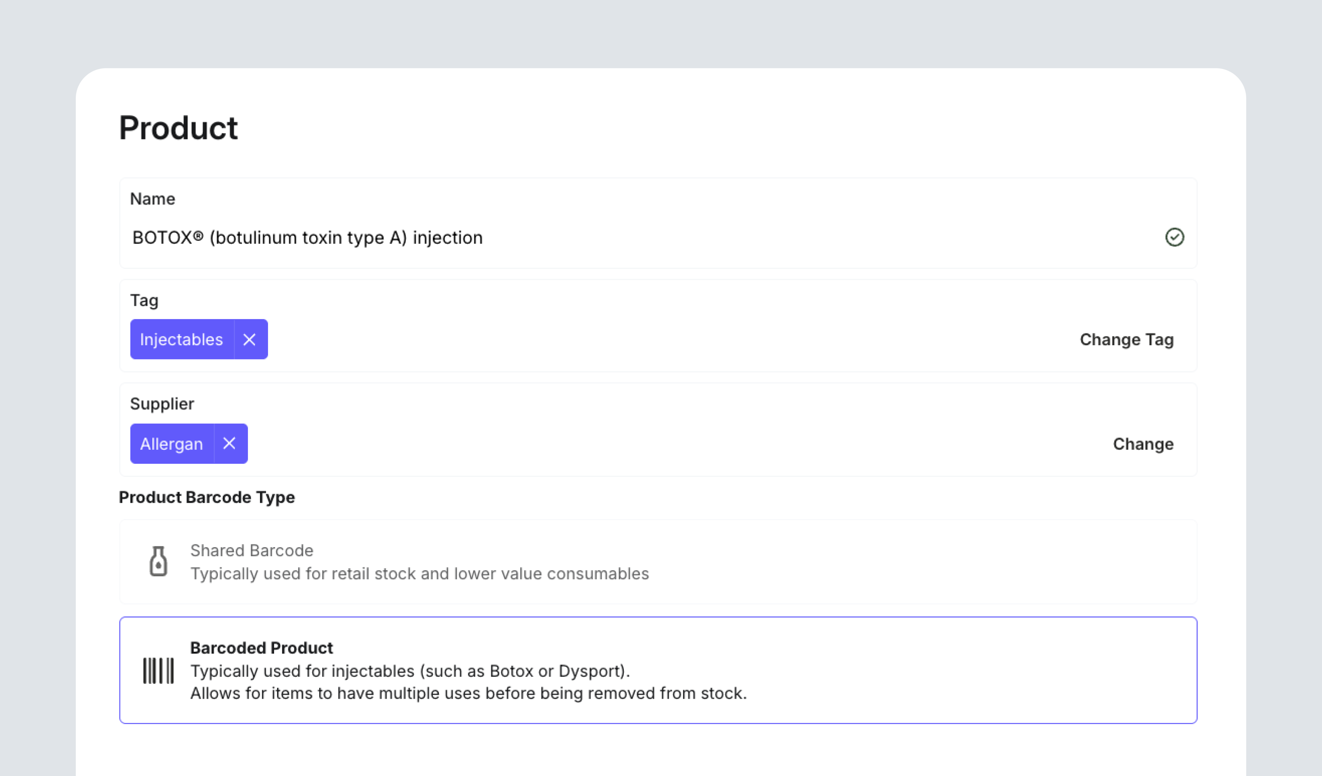Click the Allergan supplier chip label
This screenshot has width=1322, height=776.
pyautogui.click(x=172, y=444)
